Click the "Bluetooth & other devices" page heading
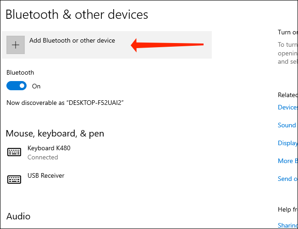 (77, 15)
